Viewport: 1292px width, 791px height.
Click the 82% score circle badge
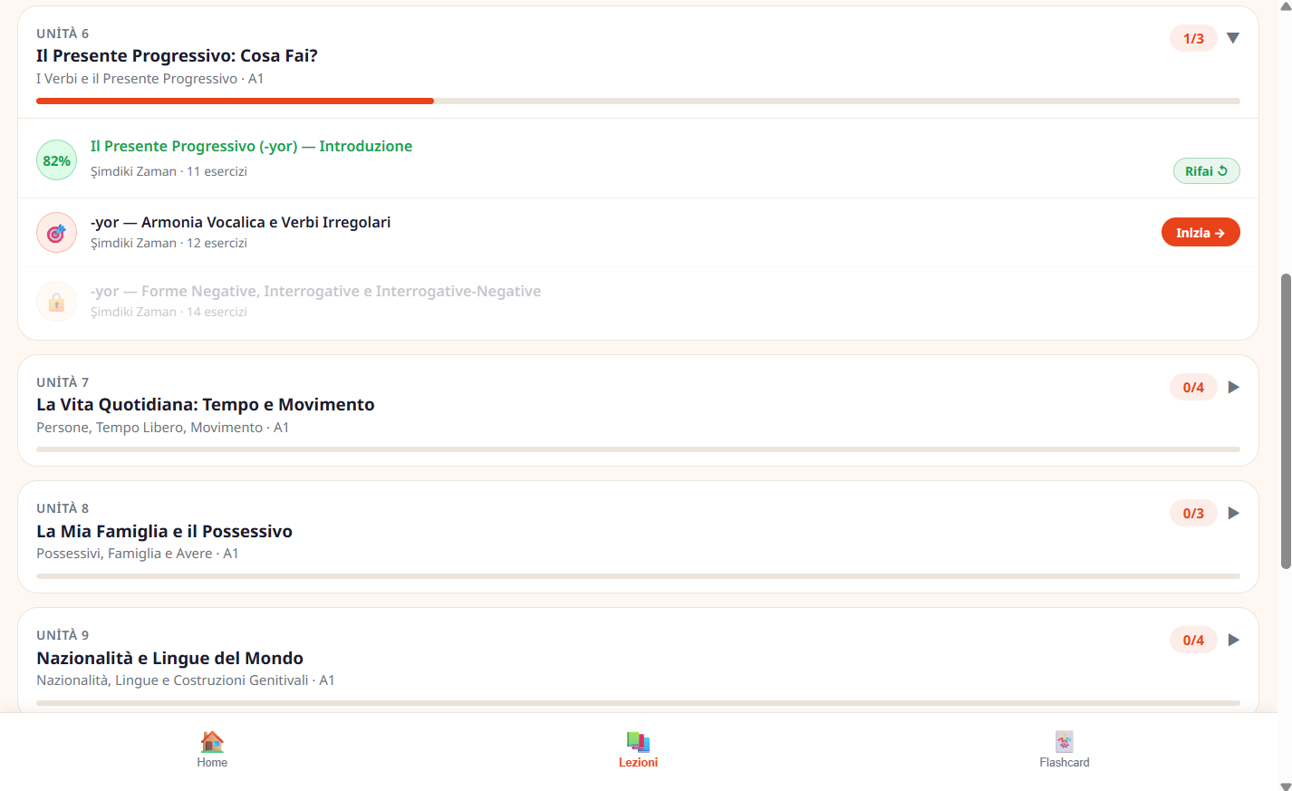tap(56, 160)
